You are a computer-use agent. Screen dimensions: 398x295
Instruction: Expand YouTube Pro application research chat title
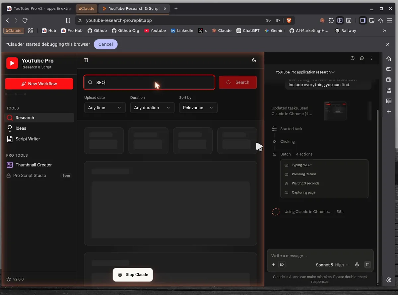(305, 72)
